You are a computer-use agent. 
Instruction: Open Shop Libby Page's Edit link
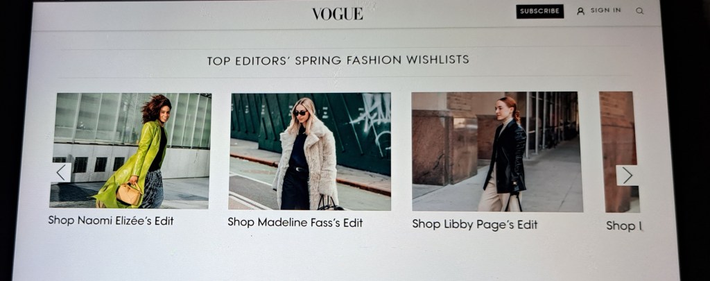[474, 224]
